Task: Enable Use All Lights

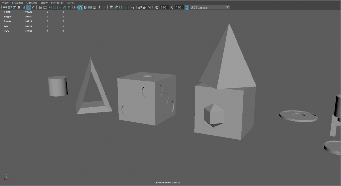Action: click(x=100, y=7)
